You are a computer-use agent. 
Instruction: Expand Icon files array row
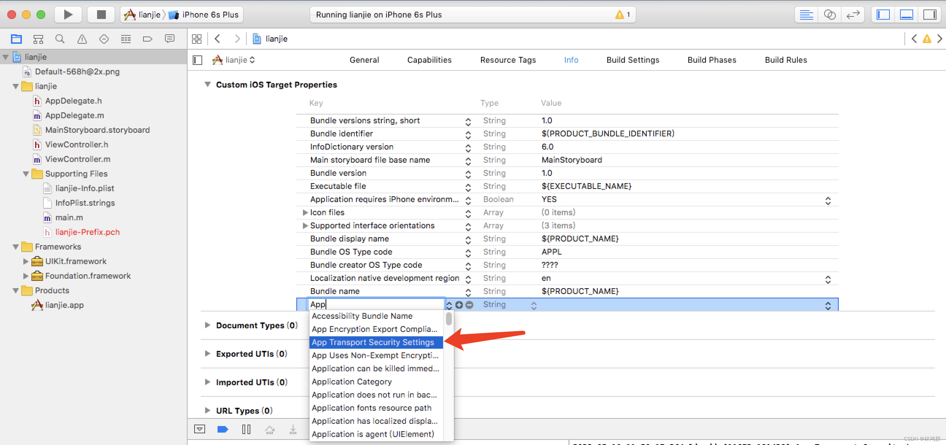click(305, 212)
